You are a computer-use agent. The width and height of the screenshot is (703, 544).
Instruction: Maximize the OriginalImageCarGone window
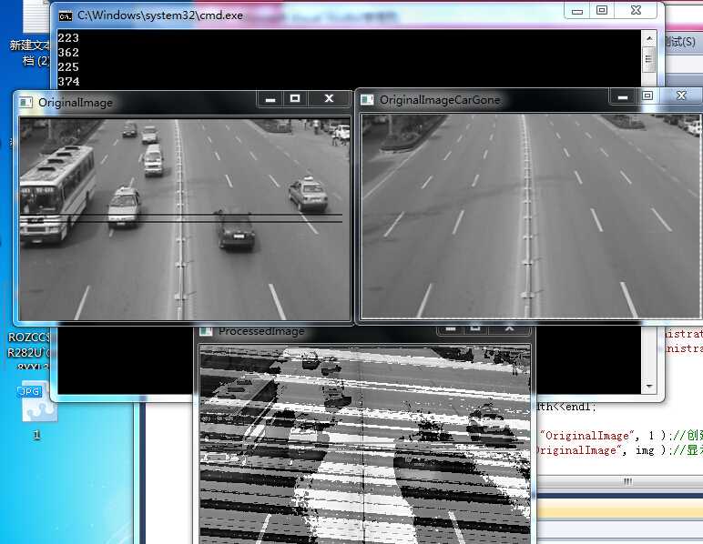pyautogui.click(x=647, y=96)
